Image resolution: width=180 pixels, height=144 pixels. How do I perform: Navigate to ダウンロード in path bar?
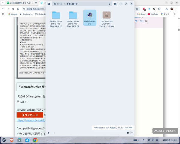[x=72, y=4]
